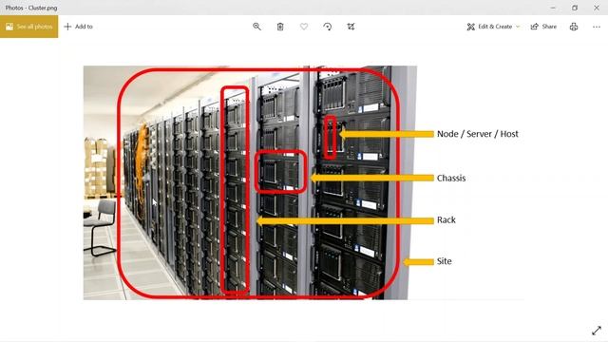Click the 'Site' label text
608x342 pixels.
(x=445, y=261)
